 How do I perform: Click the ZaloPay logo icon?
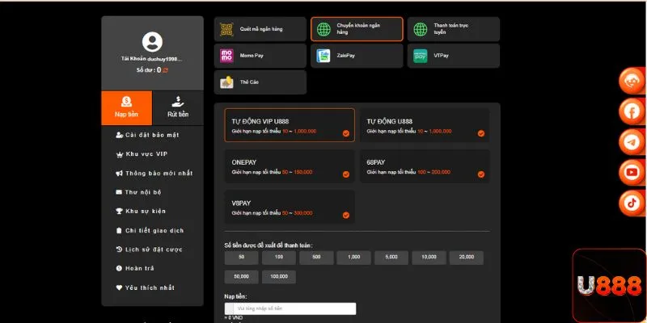pyautogui.click(x=323, y=56)
